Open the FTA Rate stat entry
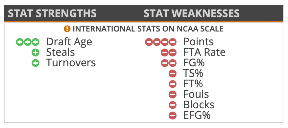Screen dimensions: 288x128 (204, 52)
